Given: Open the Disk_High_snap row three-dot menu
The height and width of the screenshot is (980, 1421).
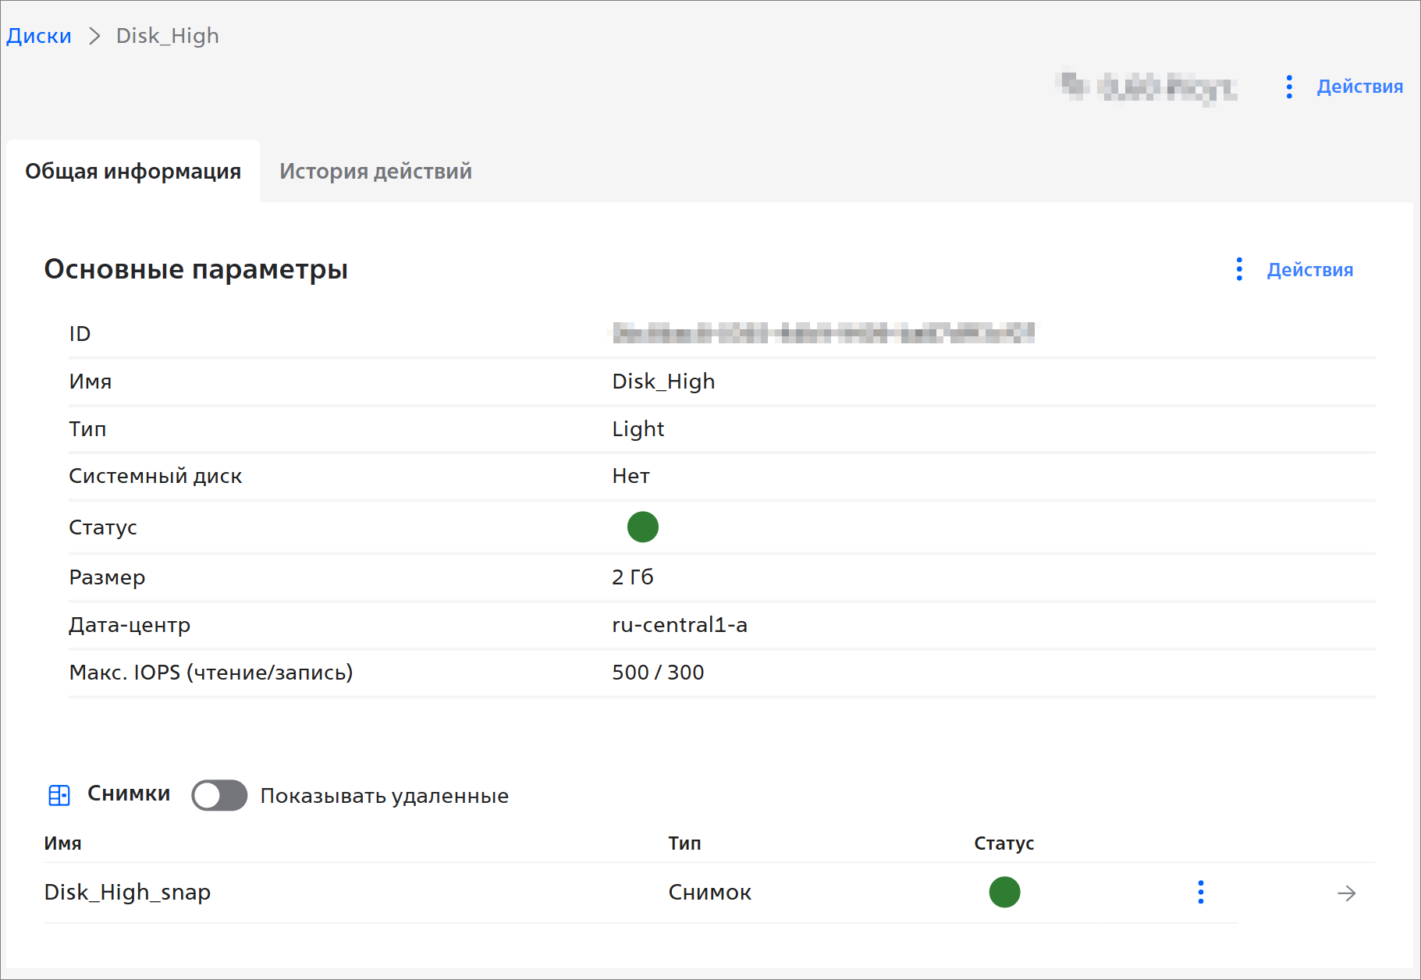Looking at the screenshot, I should click(x=1200, y=892).
